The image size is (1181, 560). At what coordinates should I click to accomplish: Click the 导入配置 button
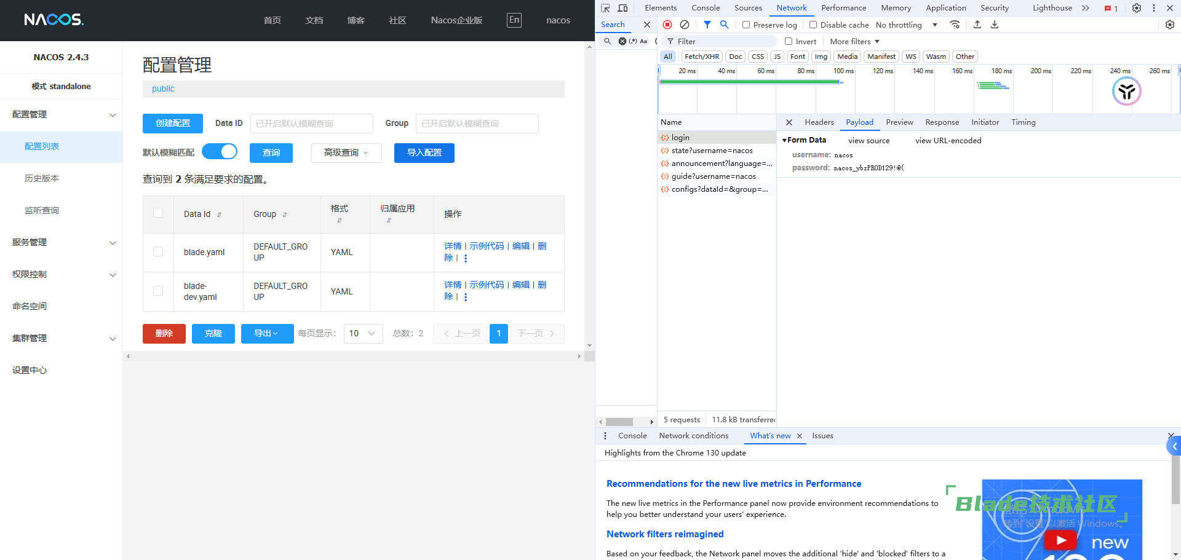(x=424, y=152)
